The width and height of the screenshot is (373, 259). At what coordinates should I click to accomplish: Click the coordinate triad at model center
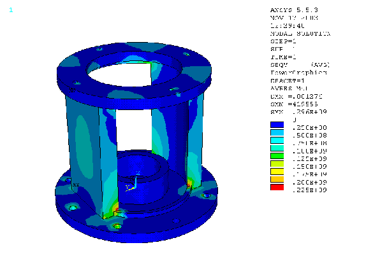click(x=133, y=181)
